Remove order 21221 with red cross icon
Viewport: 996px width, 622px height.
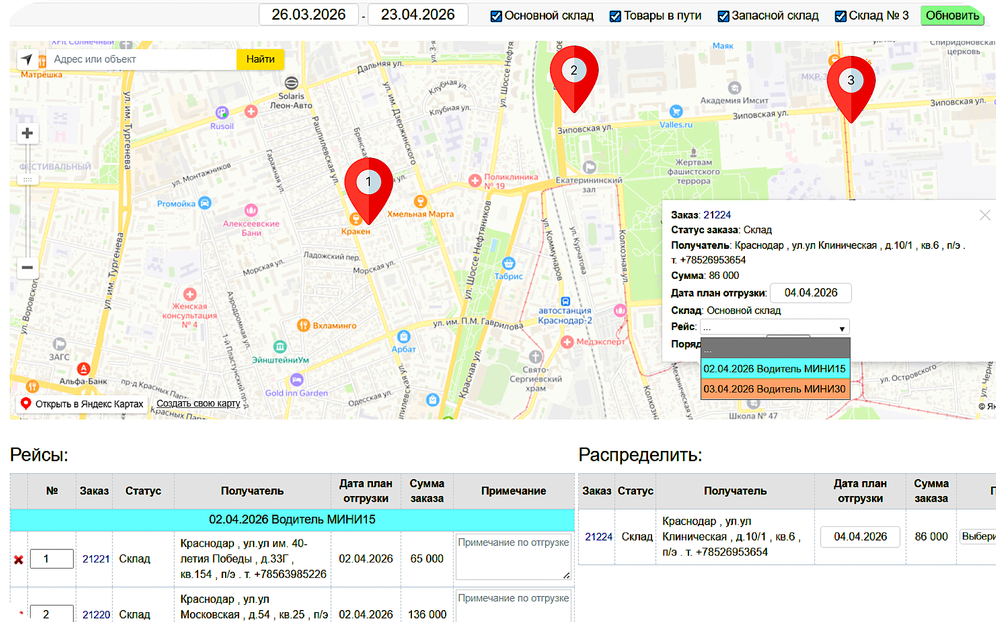point(19,560)
